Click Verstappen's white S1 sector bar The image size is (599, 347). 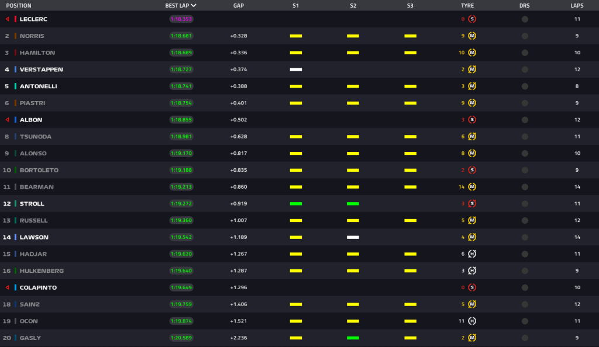295,70
